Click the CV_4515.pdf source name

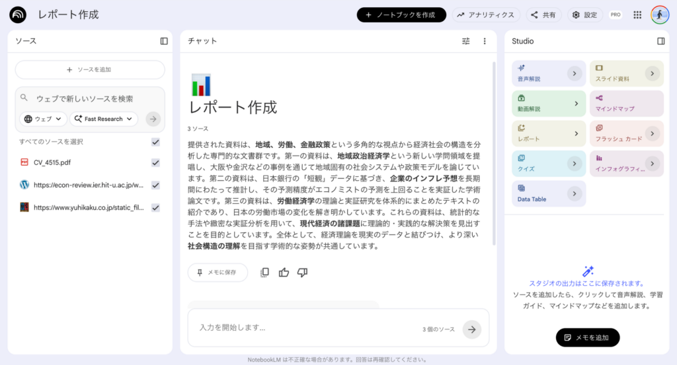pyautogui.click(x=52, y=162)
